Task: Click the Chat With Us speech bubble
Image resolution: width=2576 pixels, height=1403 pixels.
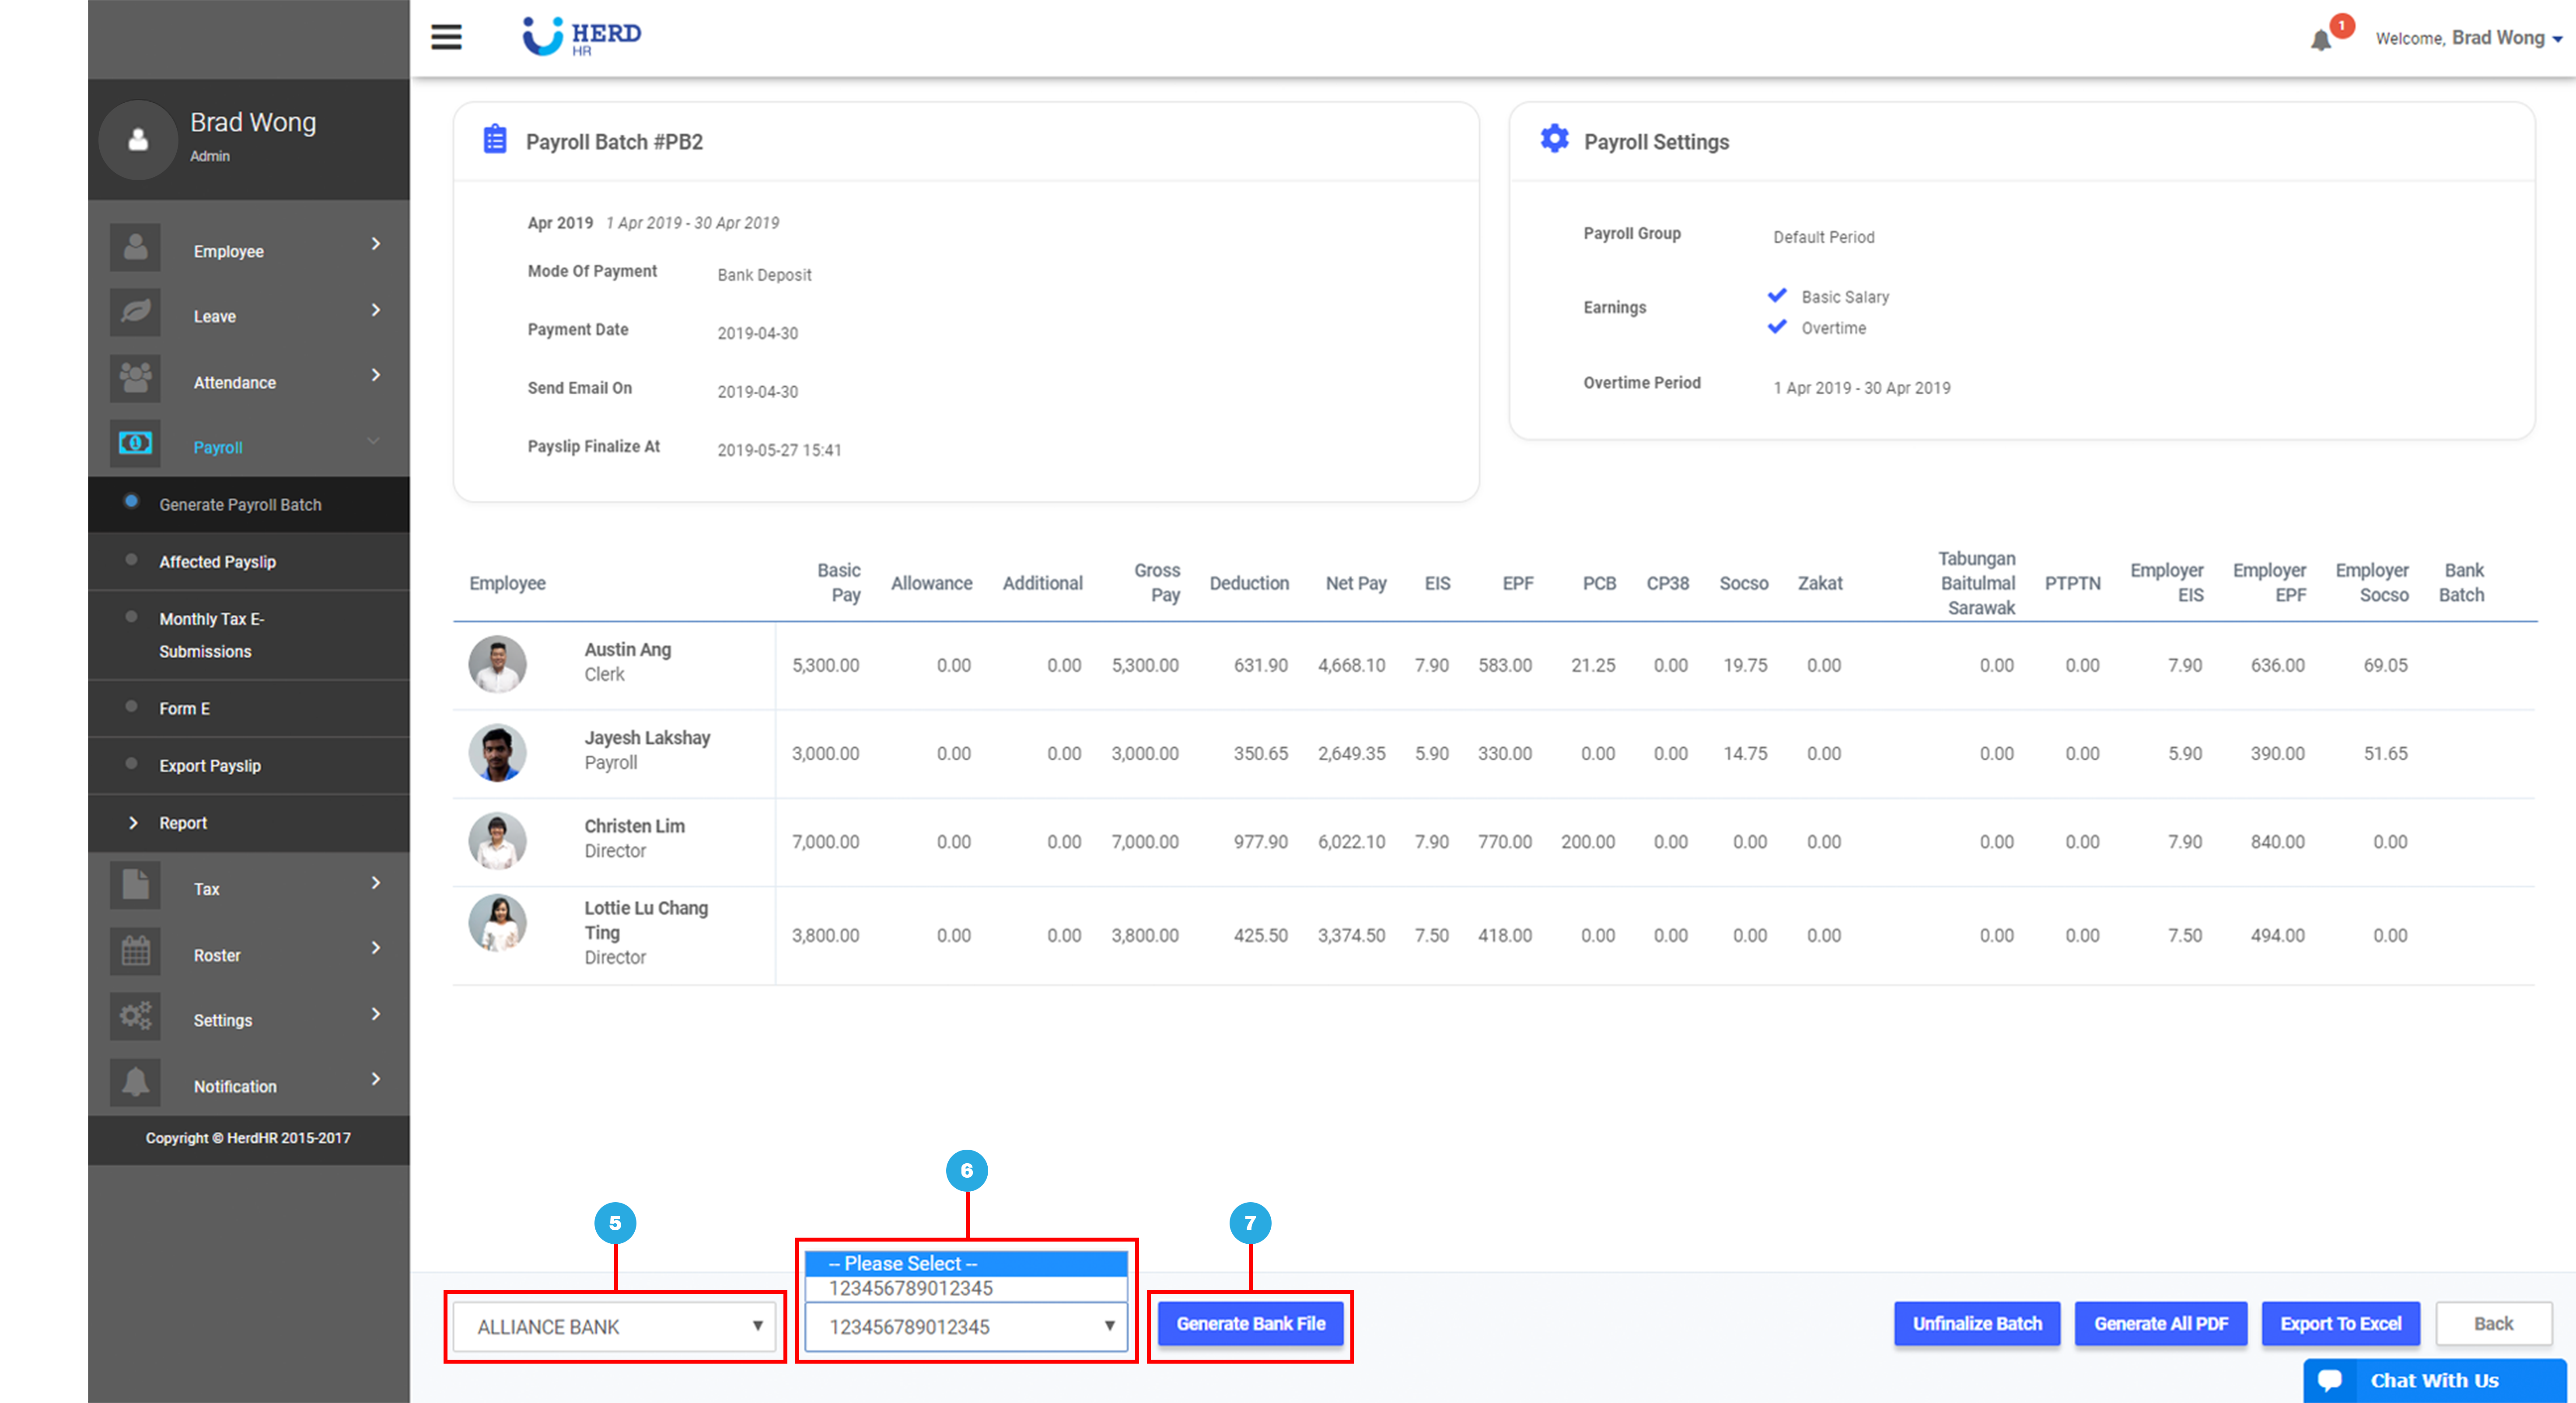Action: coord(2330,1380)
